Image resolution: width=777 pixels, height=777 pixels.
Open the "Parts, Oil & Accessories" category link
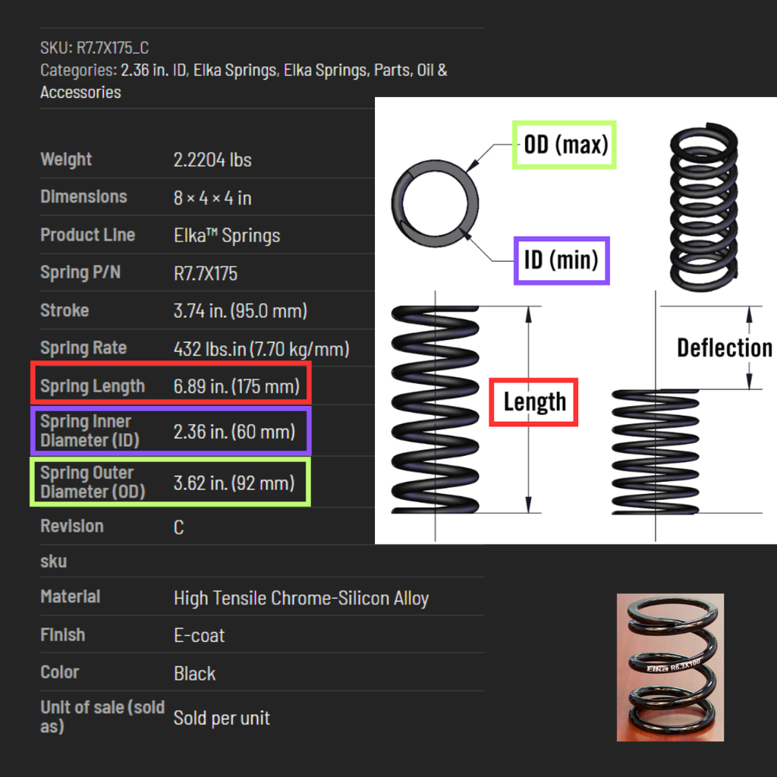pyautogui.click(x=244, y=80)
